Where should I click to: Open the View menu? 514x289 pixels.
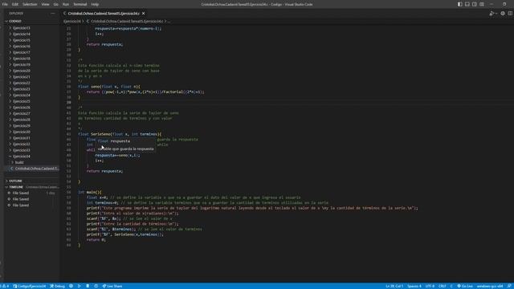click(x=45, y=4)
